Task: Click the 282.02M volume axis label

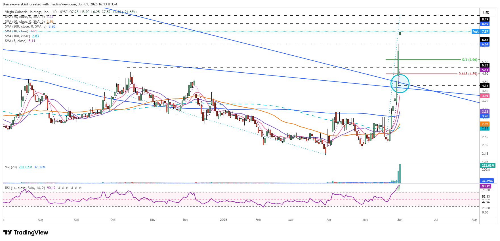Action: pos(488,165)
